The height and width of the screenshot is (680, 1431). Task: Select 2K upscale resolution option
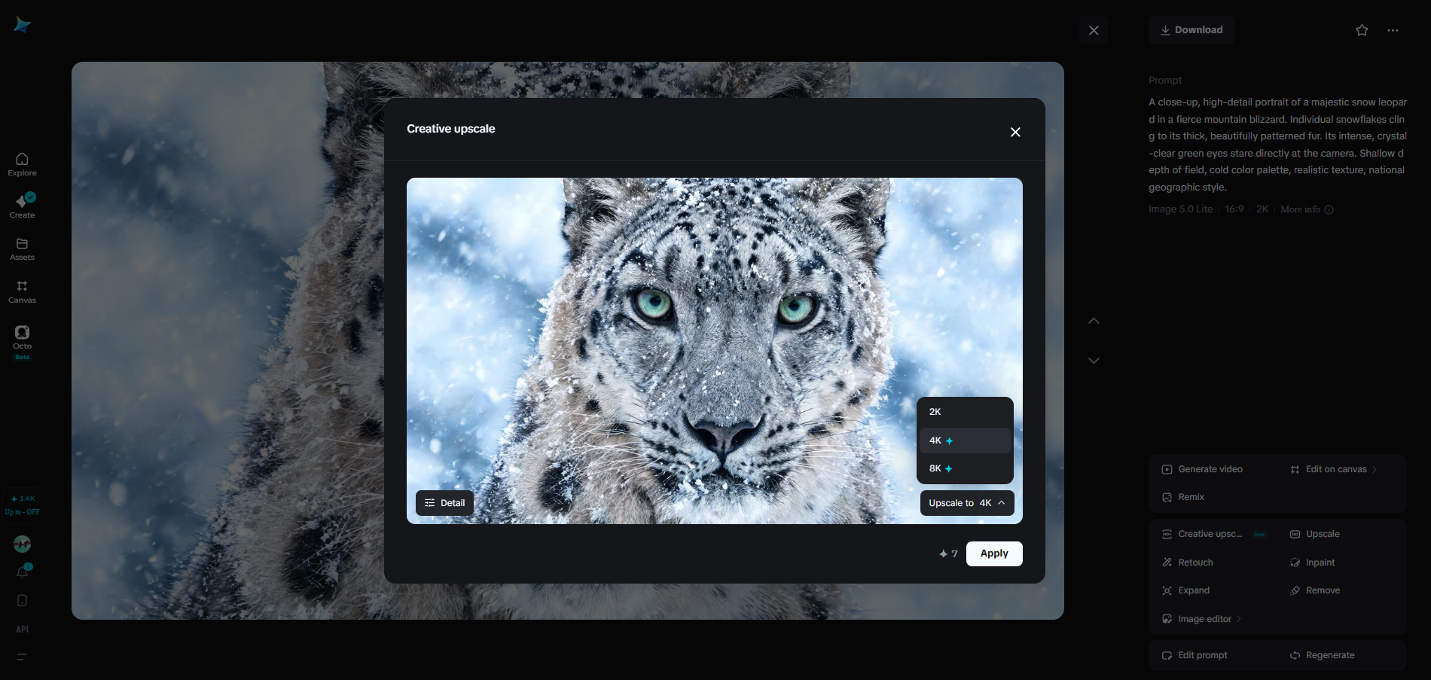click(x=965, y=412)
